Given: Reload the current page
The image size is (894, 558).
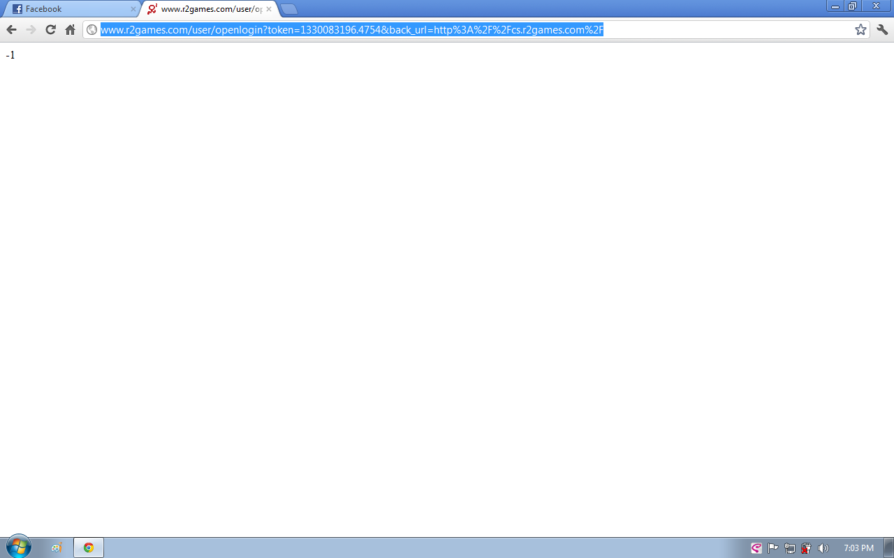Looking at the screenshot, I should click(50, 29).
